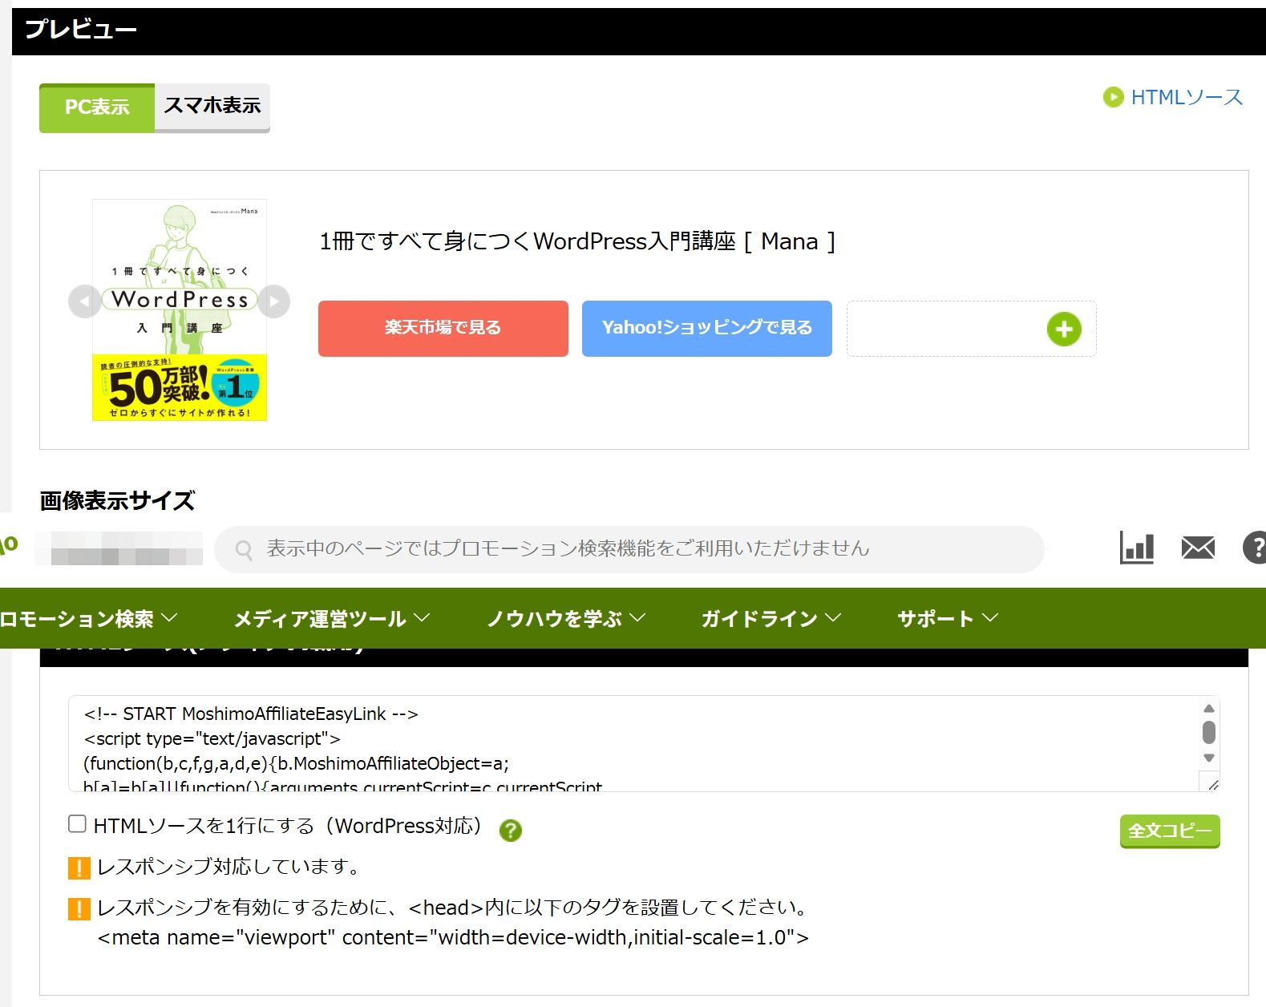The width and height of the screenshot is (1266, 1007).
Task: Expand the サポート menu
Action: [948, 618]
